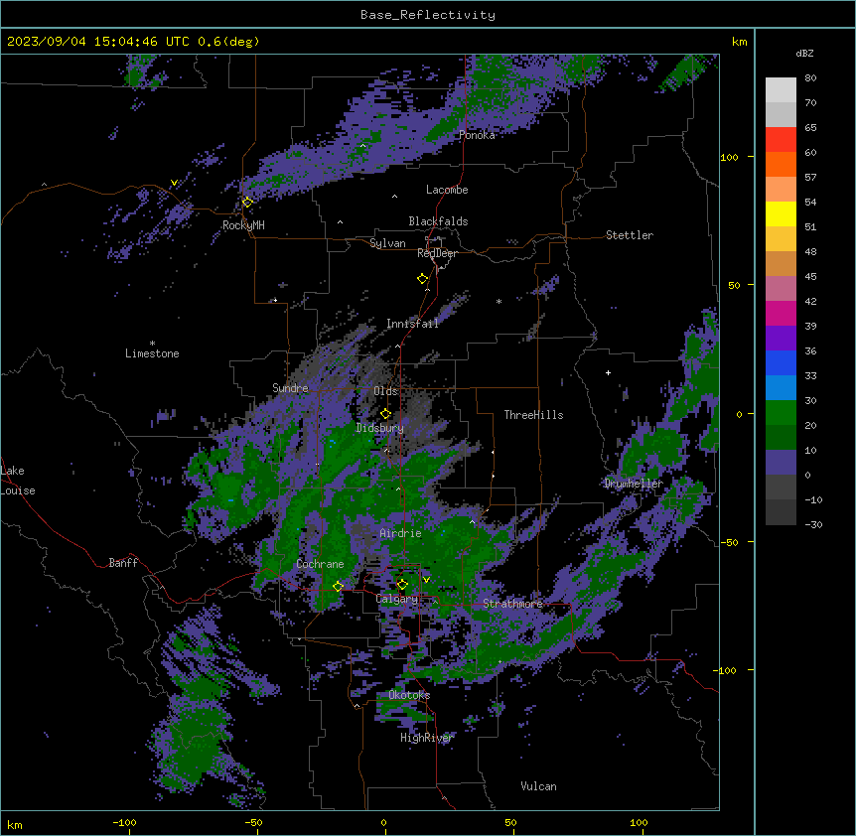This screenshot has width=856, height=836.
Task: Click the Didsbury city label
Action: (380, 428)
